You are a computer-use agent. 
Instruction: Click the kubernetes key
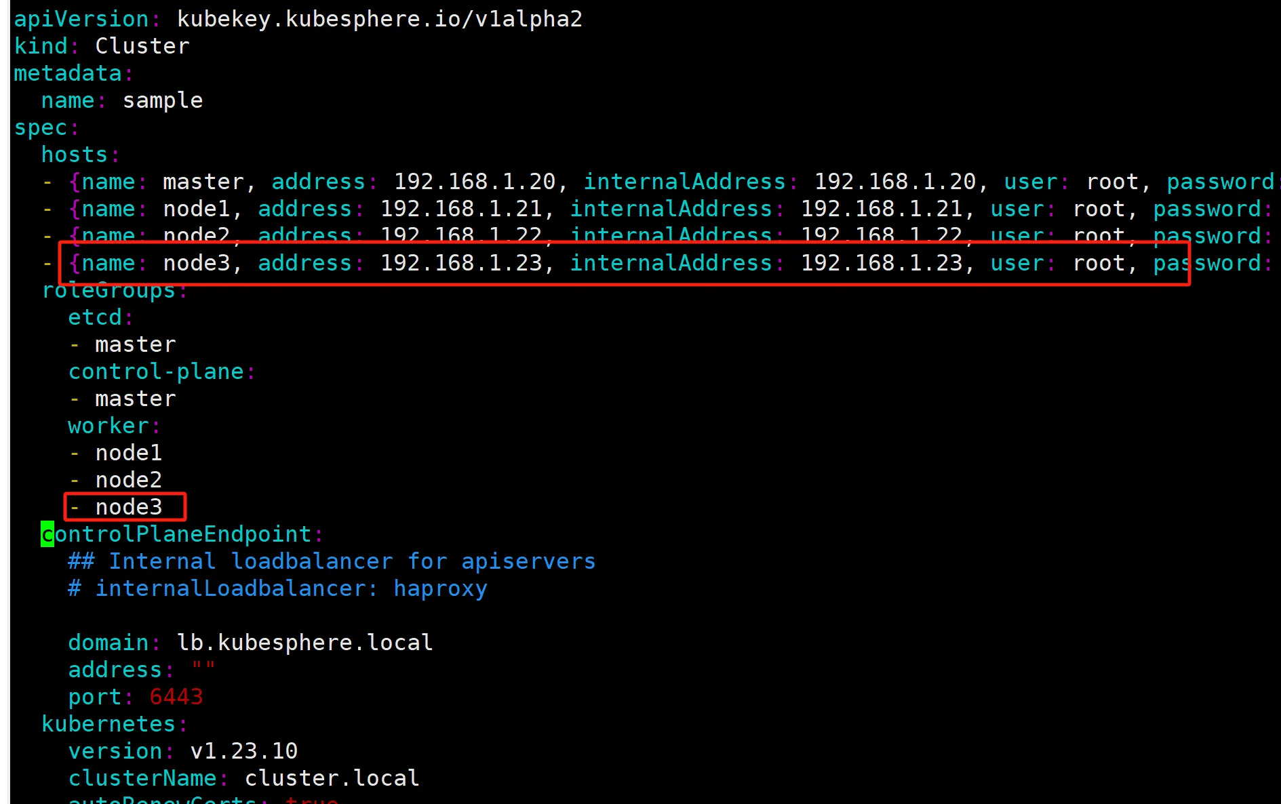click(x=109, y=724)
